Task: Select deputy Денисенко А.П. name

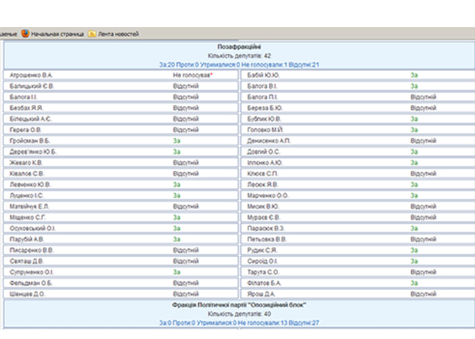Action: click(269, 141)
